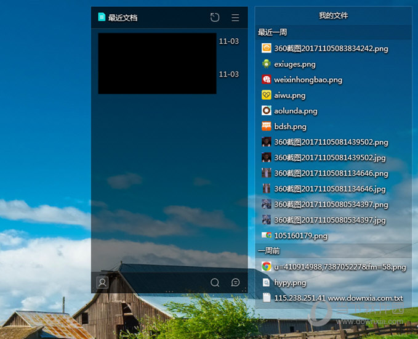Click the text file icon of 115.238.251.41 txt
Image resolution: width=418 pixels, height=339 pixels.
267,298
